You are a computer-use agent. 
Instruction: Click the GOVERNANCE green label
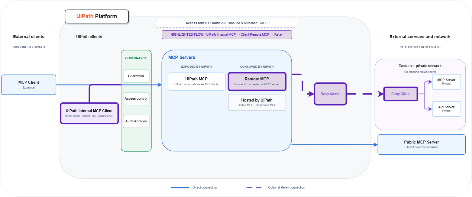coord(136,58)
